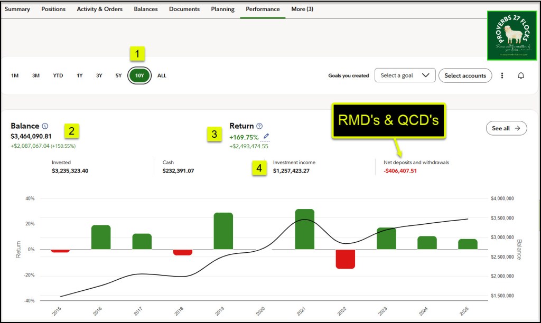Click the Proverbs 27 Flocks sheep logo
The height and width of the screenshot is (323, 541).
[x=511, y=36]
